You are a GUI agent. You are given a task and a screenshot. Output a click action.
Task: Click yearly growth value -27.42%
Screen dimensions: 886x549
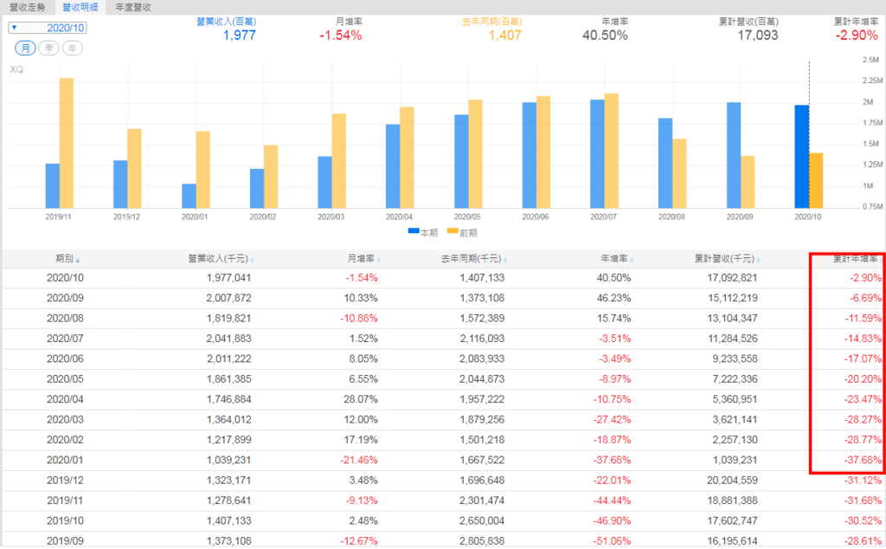612,419
